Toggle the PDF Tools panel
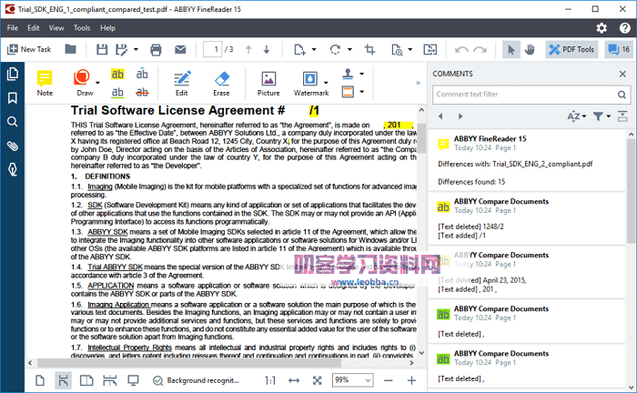 pyautogui.click(x=571, y=49)
